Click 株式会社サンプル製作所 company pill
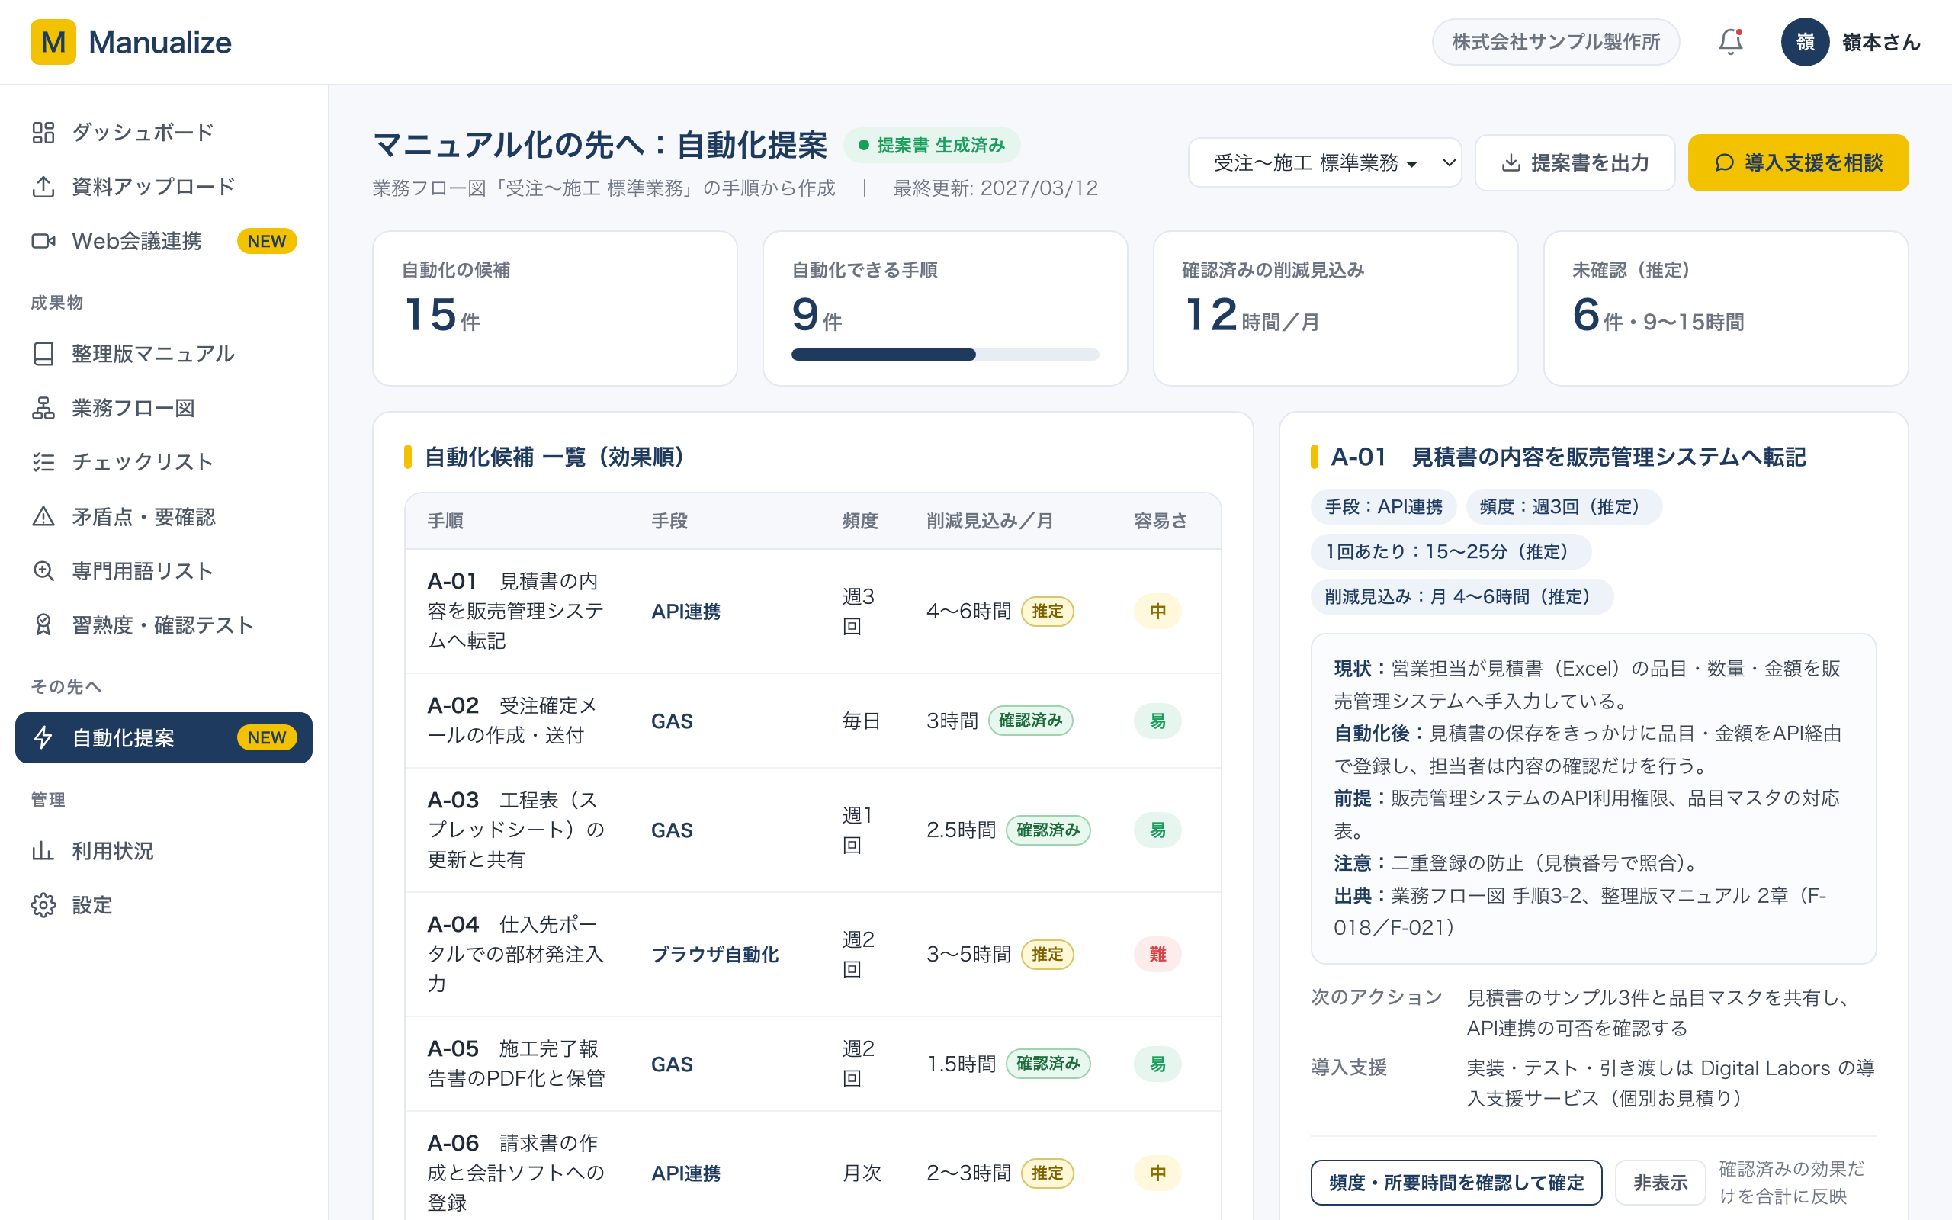This screenshot has width=1952, height=1220. click(x=1555, y=42)
